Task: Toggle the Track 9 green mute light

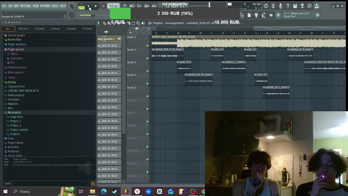Action: pyautogui.click(x=147, y=147)
